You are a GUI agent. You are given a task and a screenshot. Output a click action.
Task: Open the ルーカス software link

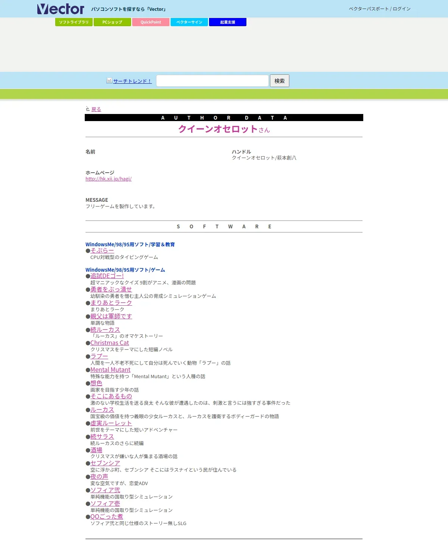click(102, 410)
